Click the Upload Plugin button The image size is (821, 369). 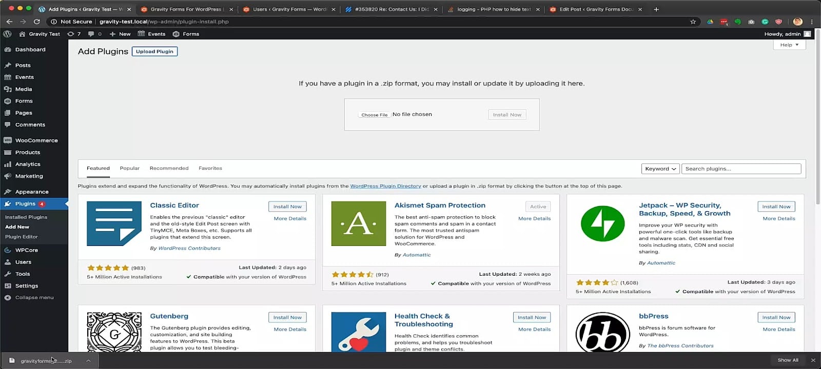[x=154, y=51]
